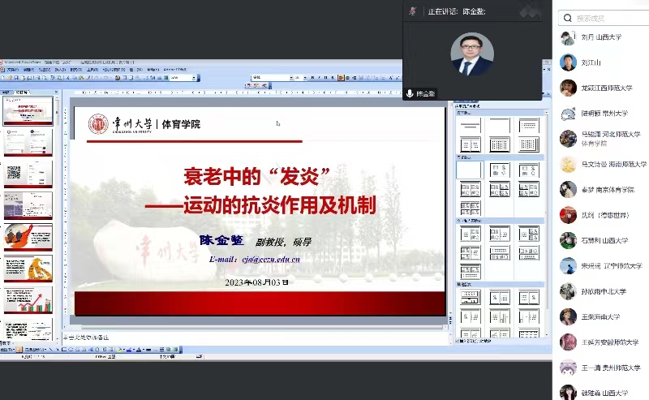Screen dimensions: 649x400
Task: Click the Fill Color paint bucket swatch
Action: 119,350
